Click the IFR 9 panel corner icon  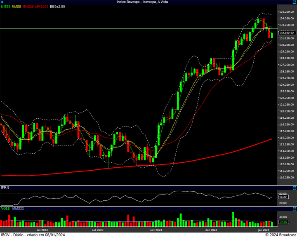(294, 187)
